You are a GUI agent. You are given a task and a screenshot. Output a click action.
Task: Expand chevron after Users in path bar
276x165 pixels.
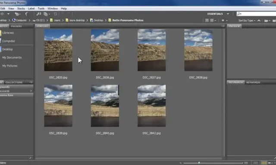point(63,20)
